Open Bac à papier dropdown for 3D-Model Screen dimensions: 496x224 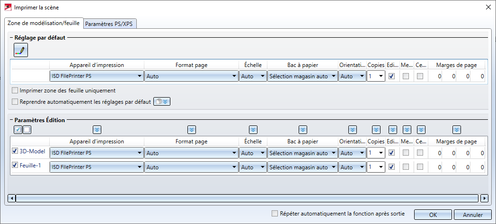tap(334, 153)
